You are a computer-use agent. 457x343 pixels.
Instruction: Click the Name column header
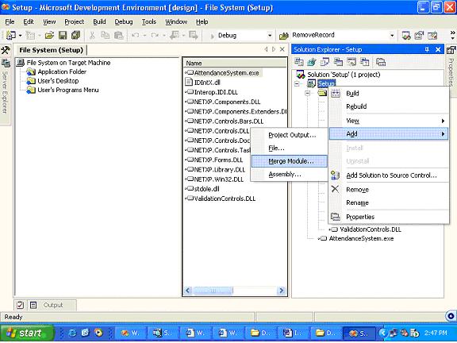[x=235, y=63]
